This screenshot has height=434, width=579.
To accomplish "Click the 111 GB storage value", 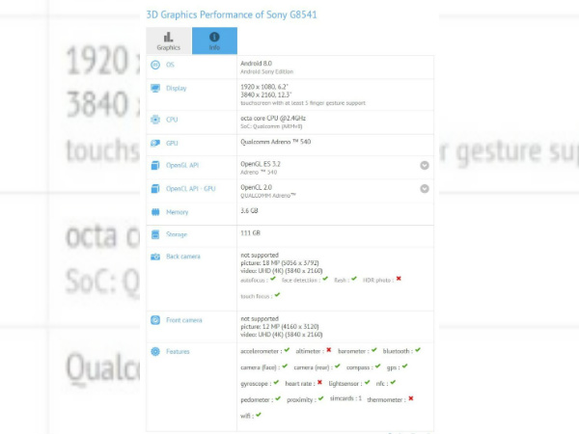I will tap(250, 233).
